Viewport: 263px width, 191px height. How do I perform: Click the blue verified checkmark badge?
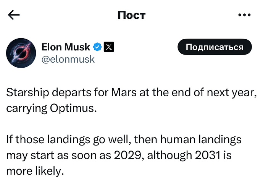(x=97, y=47)
